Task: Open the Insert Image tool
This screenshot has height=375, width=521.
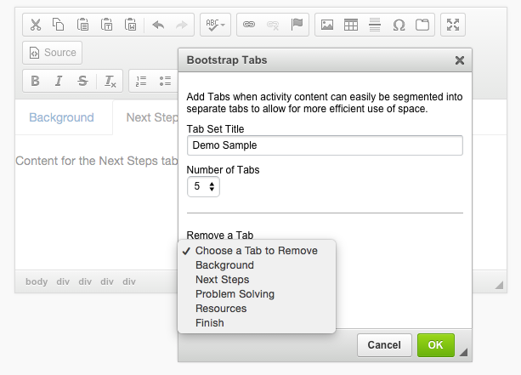Action: [x=326, y=25]
